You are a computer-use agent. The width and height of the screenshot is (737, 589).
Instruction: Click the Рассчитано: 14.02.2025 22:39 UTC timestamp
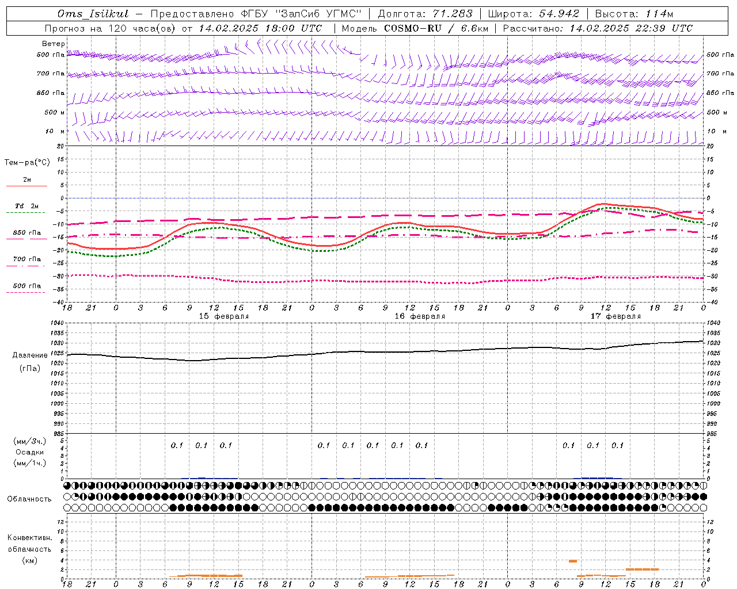click(x=598, y=28)
